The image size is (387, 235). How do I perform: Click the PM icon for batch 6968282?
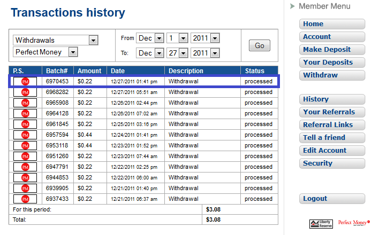click(x=25, y=92)
